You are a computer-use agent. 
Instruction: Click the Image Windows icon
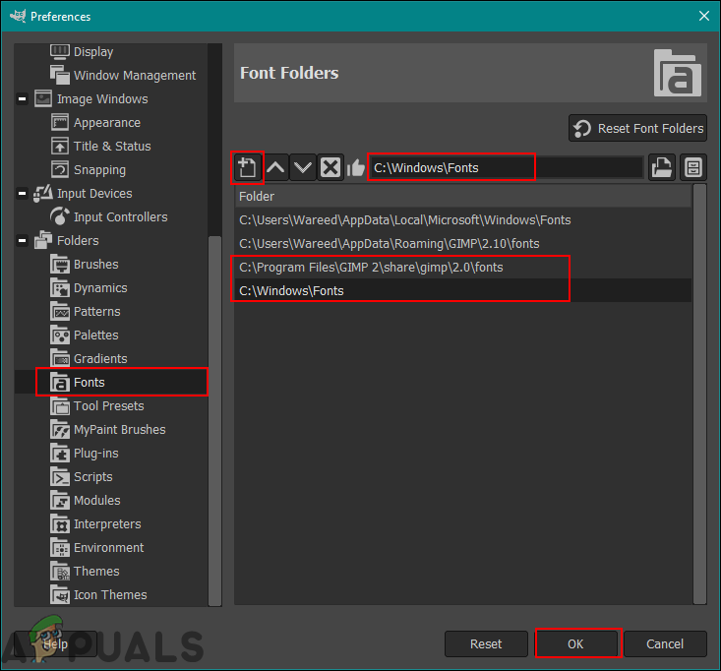point(43,99)
